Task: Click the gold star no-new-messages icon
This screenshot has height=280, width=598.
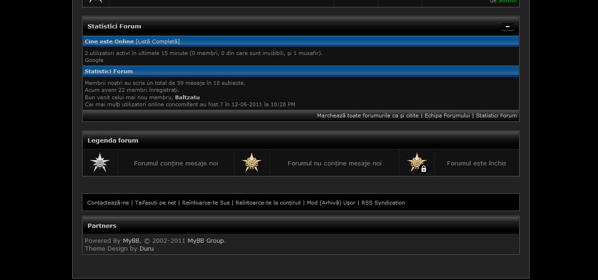Action: [x=251, y=163]
